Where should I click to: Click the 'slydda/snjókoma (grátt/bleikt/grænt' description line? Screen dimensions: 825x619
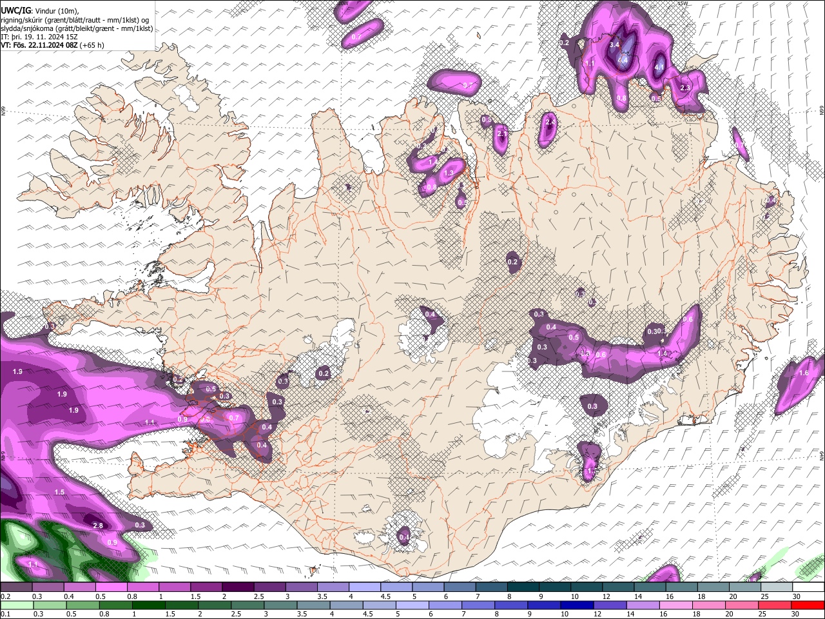pos(77,28)
